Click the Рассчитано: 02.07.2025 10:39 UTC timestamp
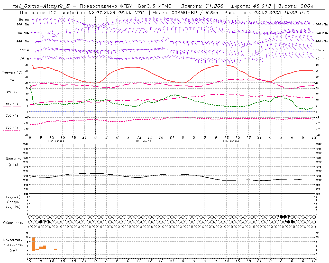 point(267,13)
